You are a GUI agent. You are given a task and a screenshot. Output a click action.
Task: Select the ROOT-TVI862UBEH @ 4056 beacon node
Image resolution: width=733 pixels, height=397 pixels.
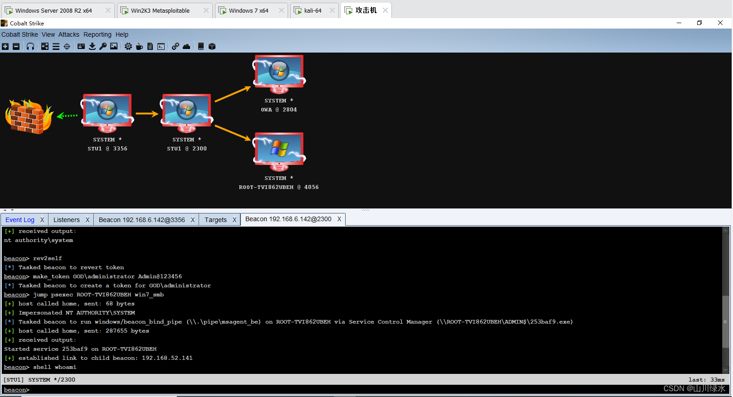(x=279, y=152)
